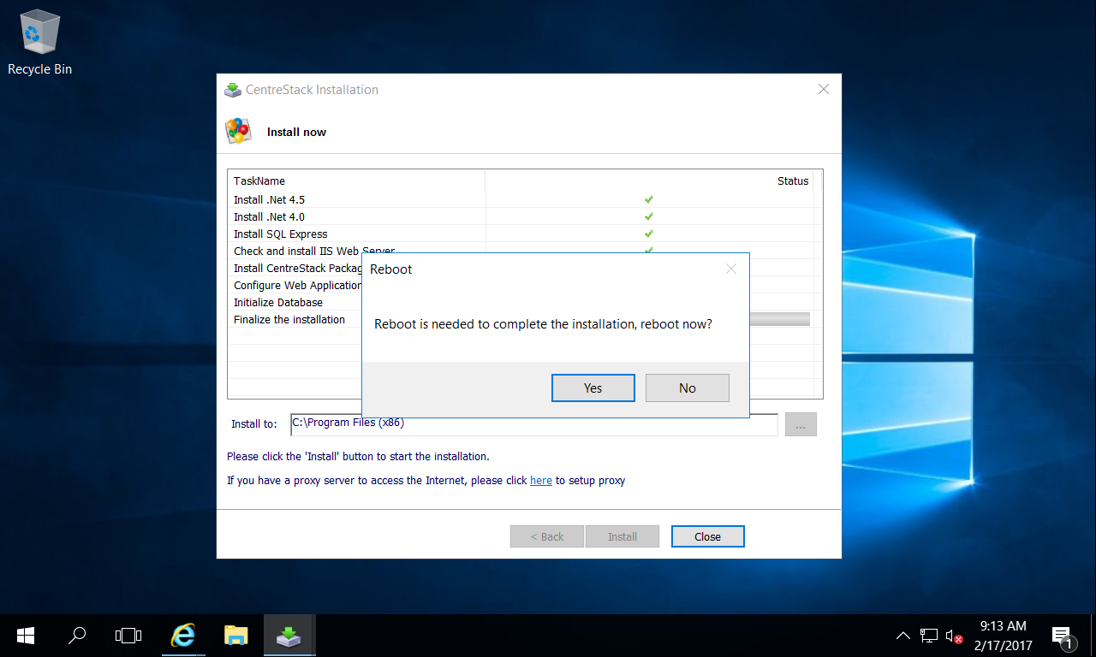
Task: Click the CentreStack Installation title icon
Action: click(232, 90)
